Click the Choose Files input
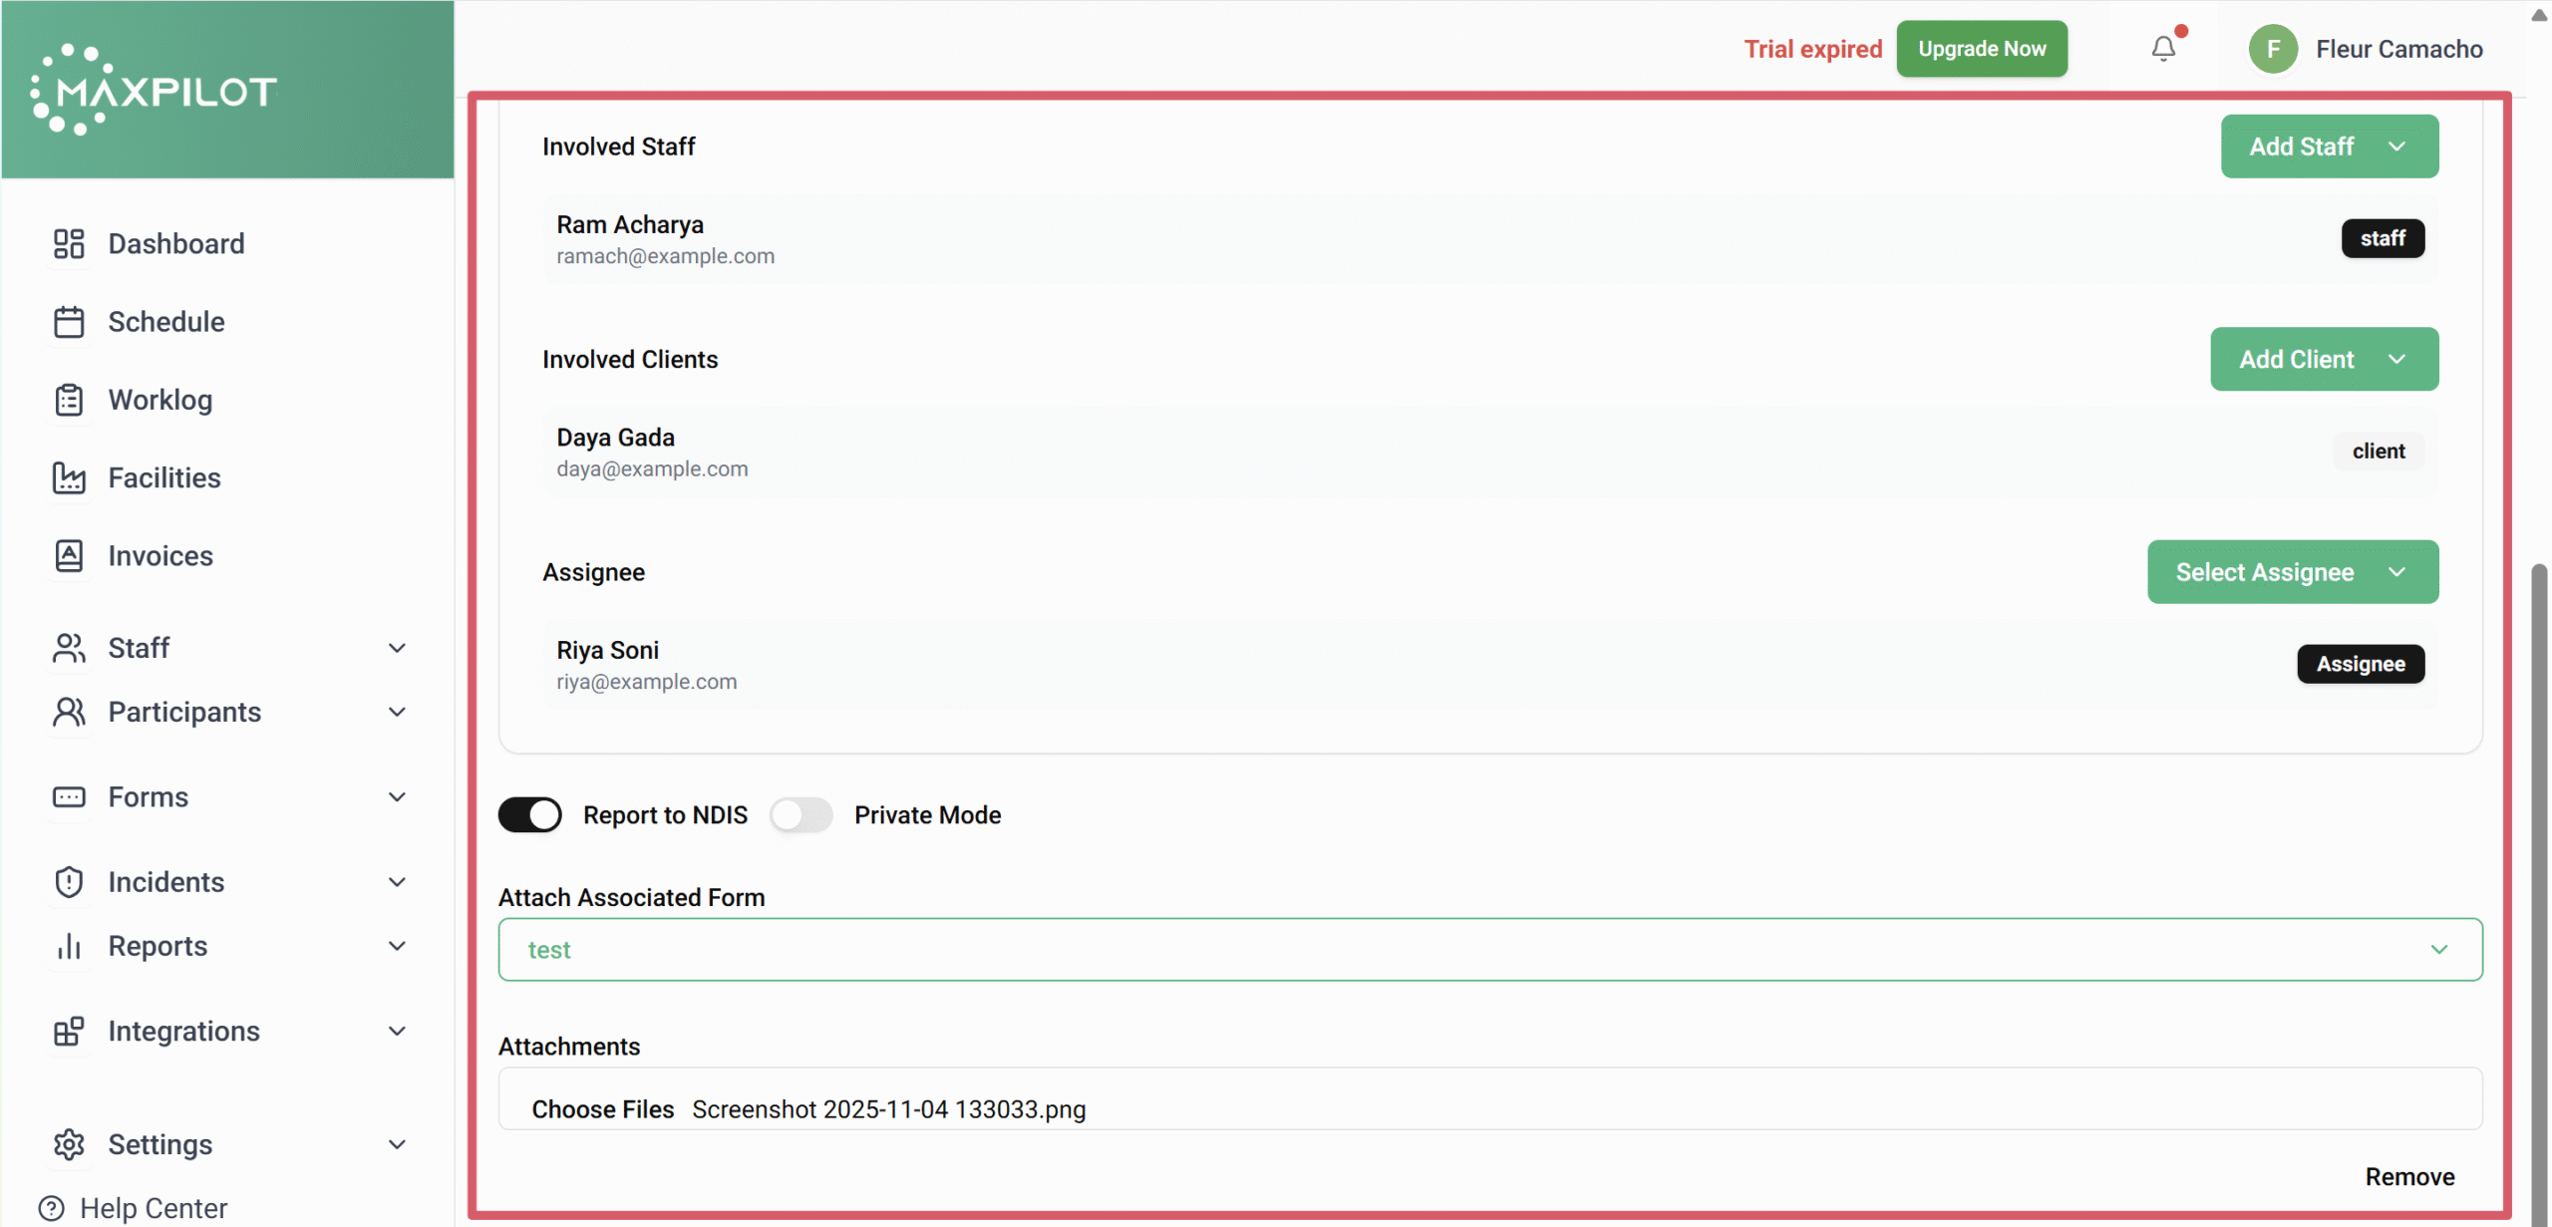The image size is (2552, 1227). (x=602, y=1109)
